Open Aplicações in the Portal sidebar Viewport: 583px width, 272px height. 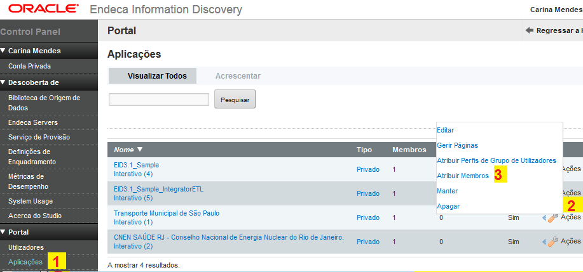point(25,261)
